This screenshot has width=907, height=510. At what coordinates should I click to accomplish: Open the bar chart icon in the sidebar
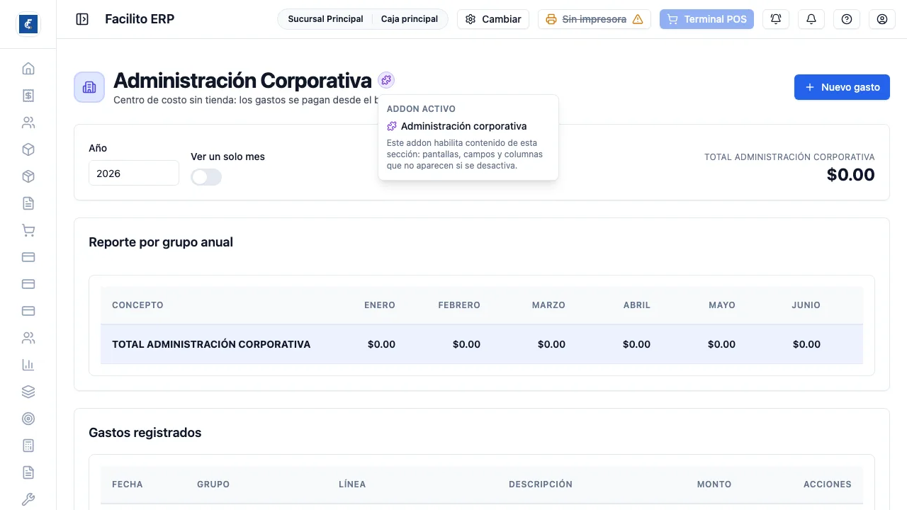click(x=28, y=365)
